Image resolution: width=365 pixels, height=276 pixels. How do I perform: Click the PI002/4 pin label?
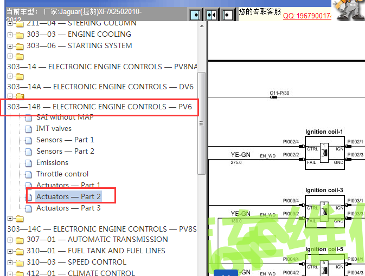[291, 141]
